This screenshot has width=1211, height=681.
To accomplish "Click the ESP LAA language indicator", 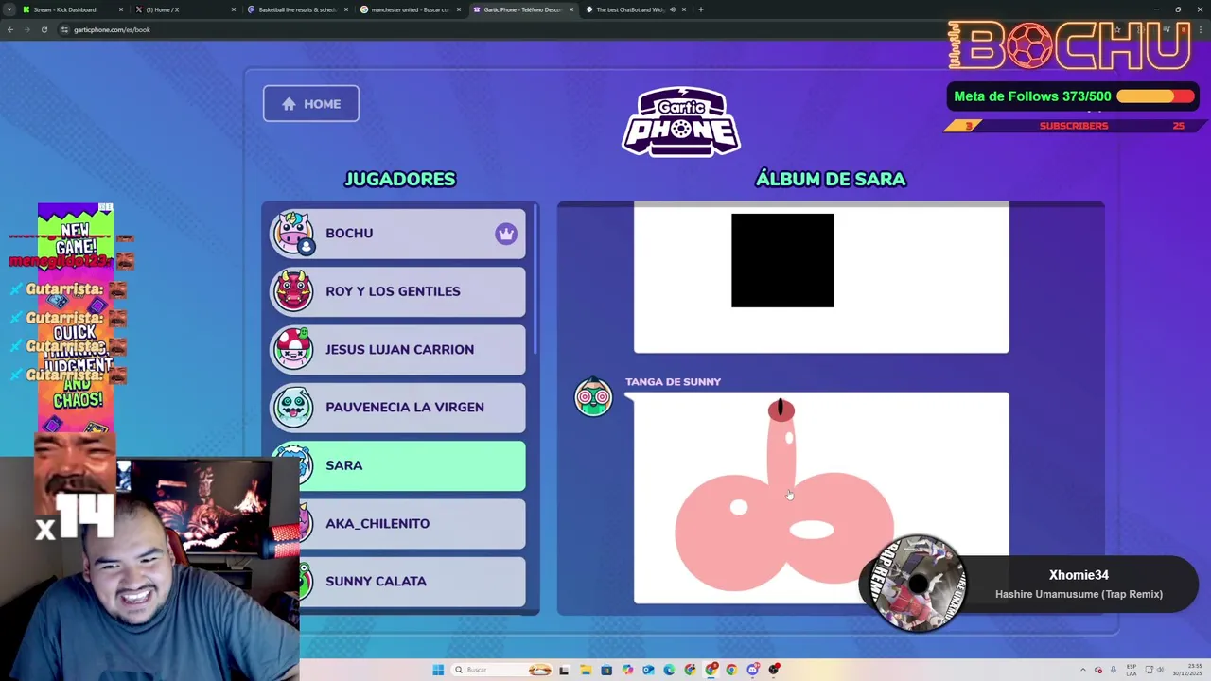I will [1132, 670].
